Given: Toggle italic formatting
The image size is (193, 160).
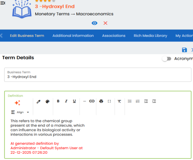Looking at the screenshot, I should pos(66,101).
